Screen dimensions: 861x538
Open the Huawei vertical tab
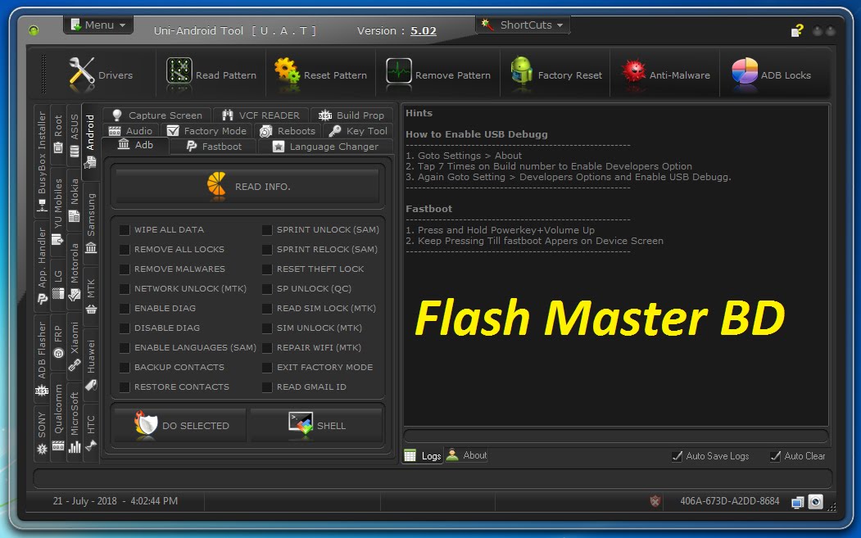91,364
